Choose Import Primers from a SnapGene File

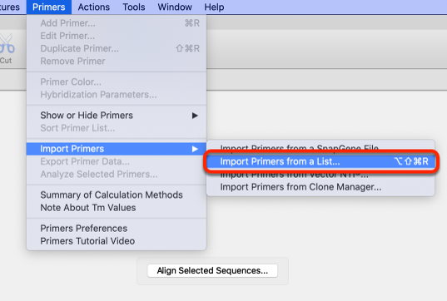click(320, 148)
